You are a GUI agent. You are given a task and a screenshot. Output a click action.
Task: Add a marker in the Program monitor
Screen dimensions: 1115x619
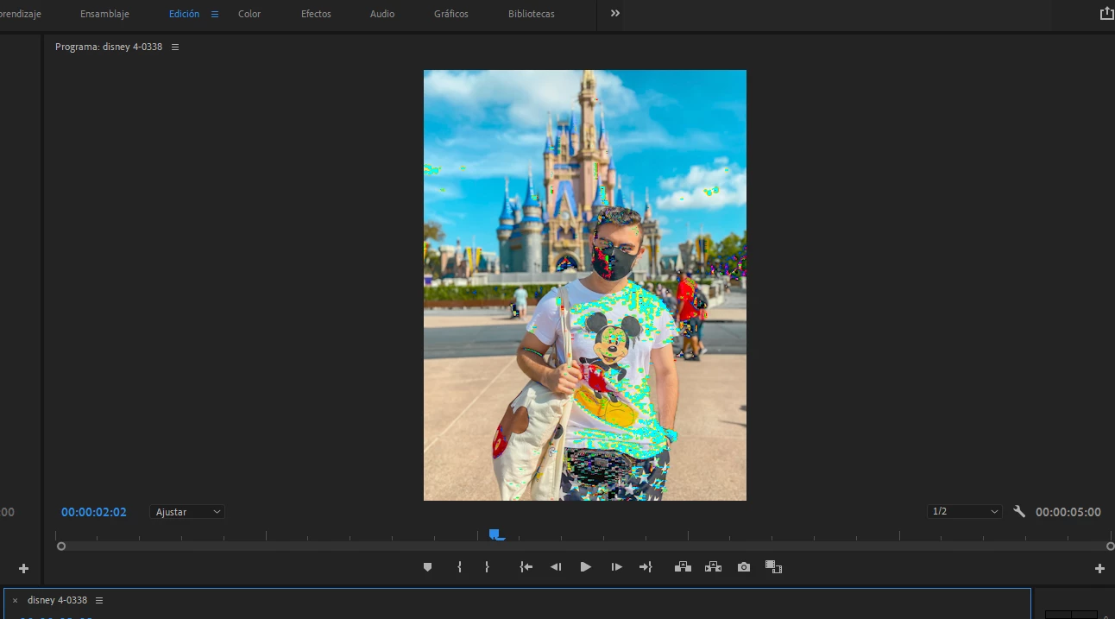[x=427, y=567]
